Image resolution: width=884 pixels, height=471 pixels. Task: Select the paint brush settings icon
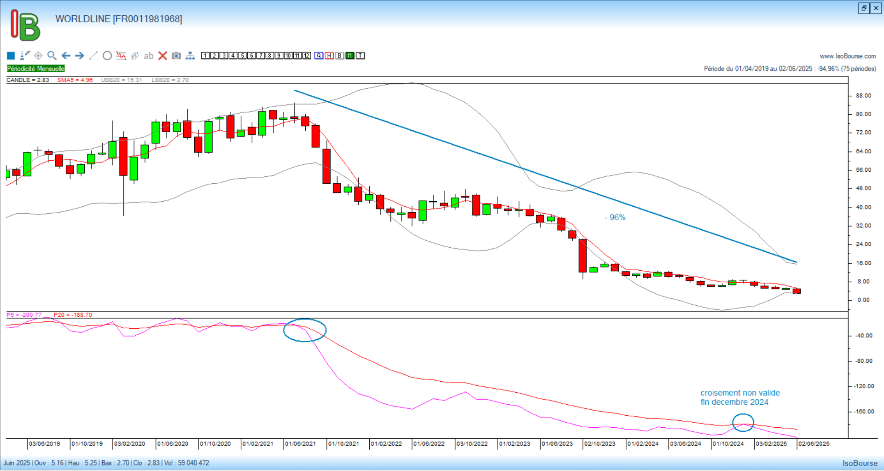pos(25,56)
